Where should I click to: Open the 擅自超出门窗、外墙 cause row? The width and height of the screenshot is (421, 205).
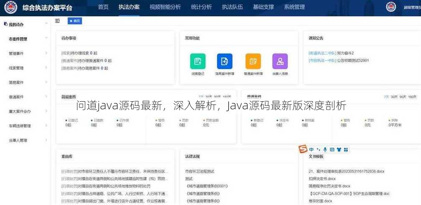115,201
